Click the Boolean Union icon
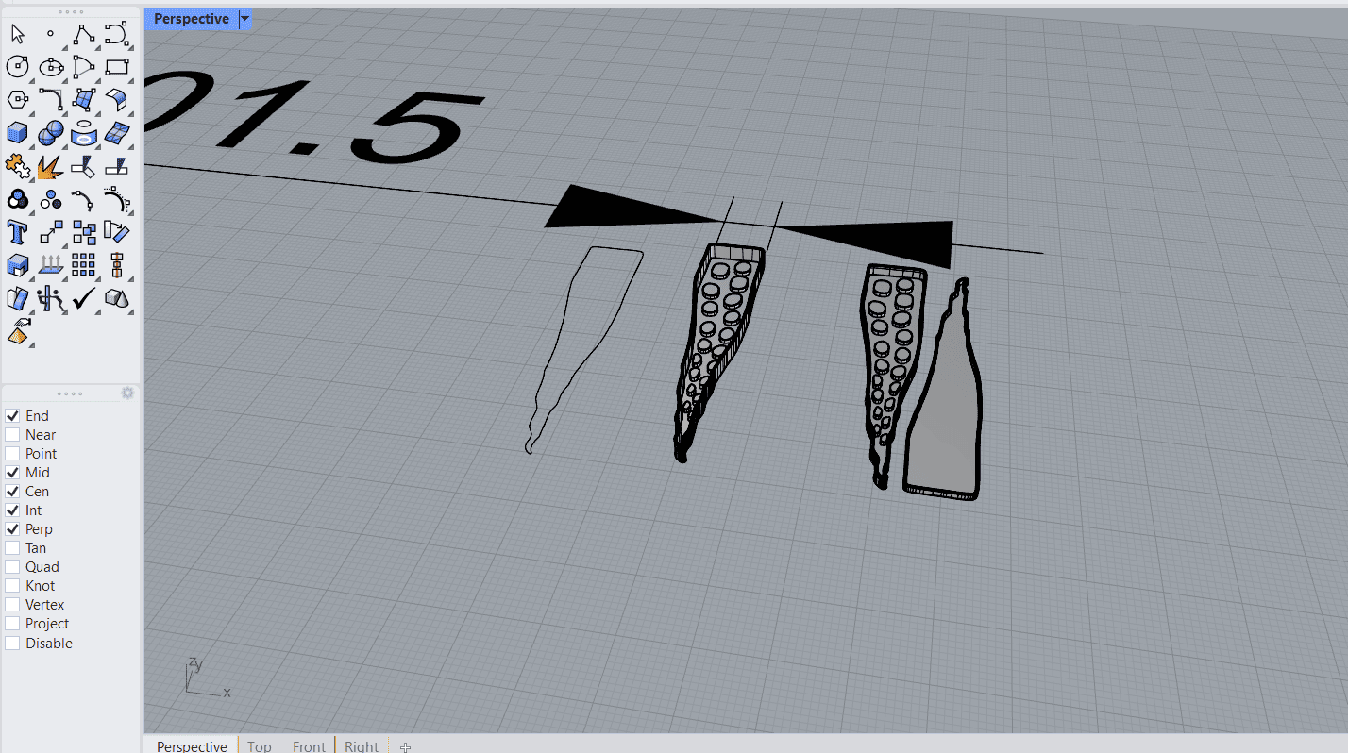 point(17,199)
